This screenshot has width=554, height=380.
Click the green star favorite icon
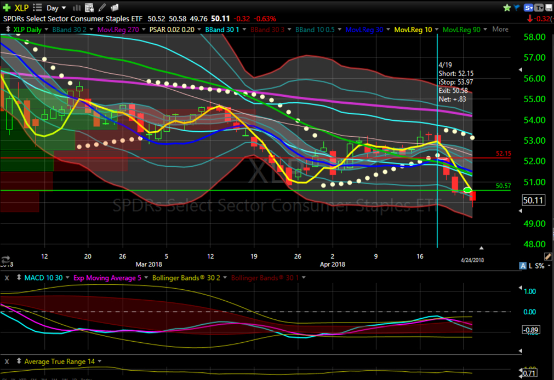click(x=507, y=8)
